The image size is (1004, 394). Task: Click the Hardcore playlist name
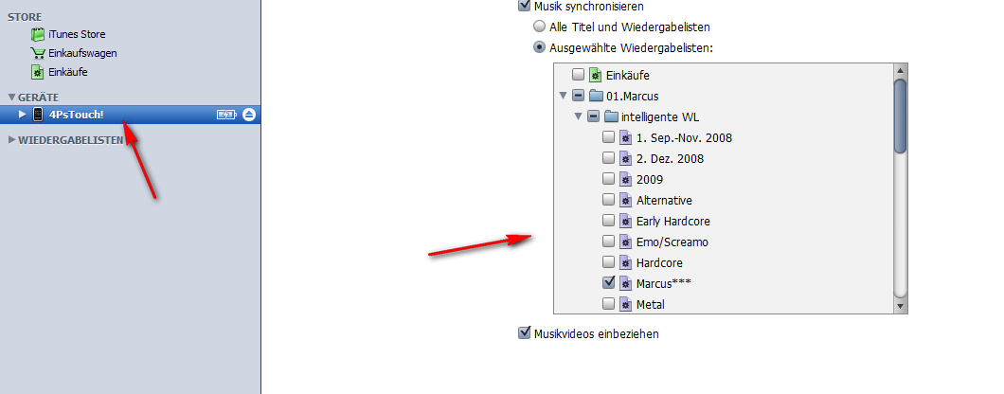coord(659,262)
